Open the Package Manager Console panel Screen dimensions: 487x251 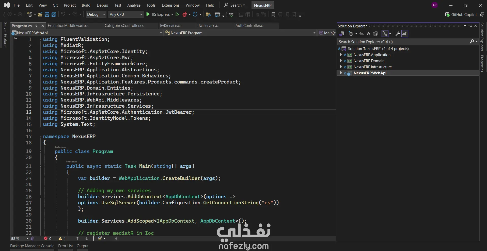[32, 246]
